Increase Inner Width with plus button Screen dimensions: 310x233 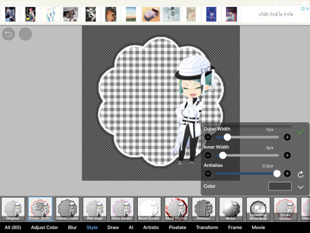(287, 155)
